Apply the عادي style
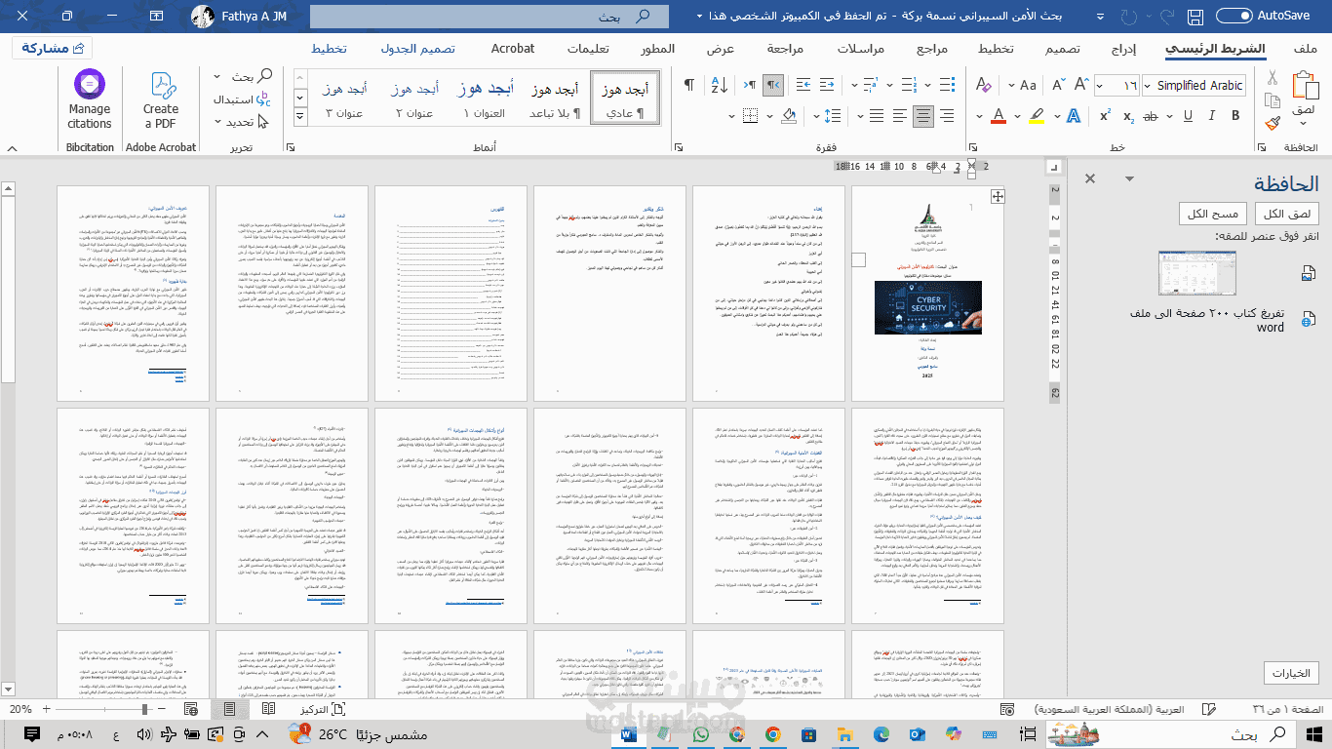 click(625, 99)
